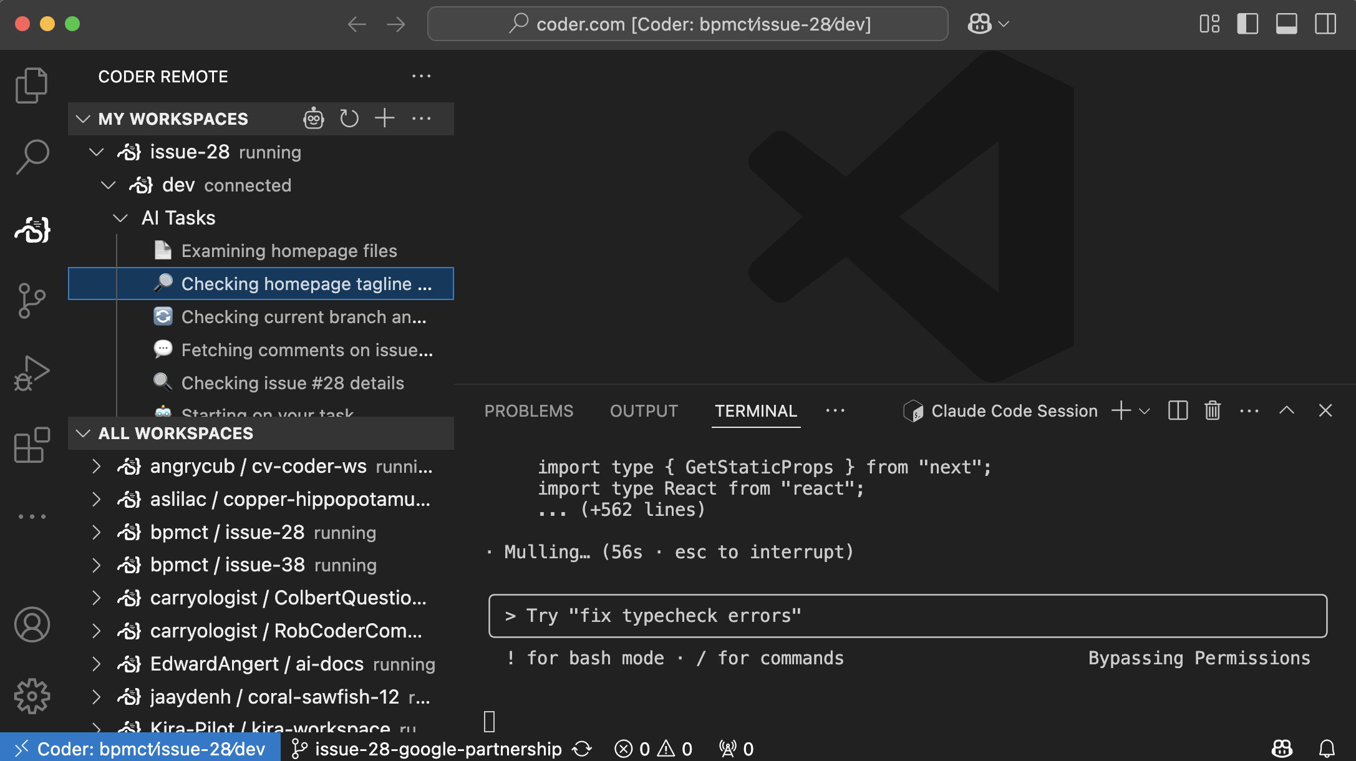Switch to the PROBLEMS tab

click(528, 410)
